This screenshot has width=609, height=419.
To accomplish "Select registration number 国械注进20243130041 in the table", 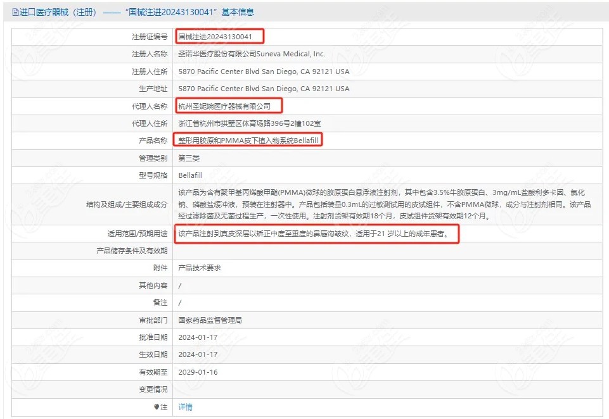I will [219, 37].
